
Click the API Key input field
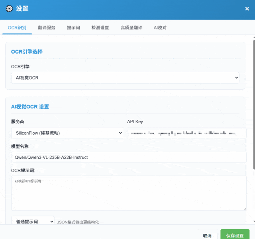186,133
